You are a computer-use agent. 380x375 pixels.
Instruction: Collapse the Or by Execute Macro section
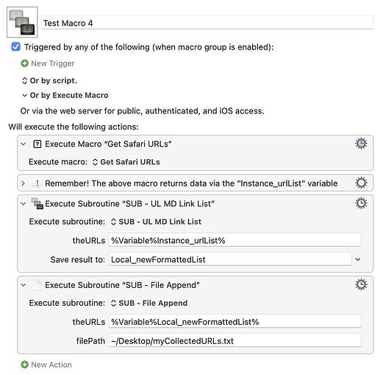click(24, 95)
